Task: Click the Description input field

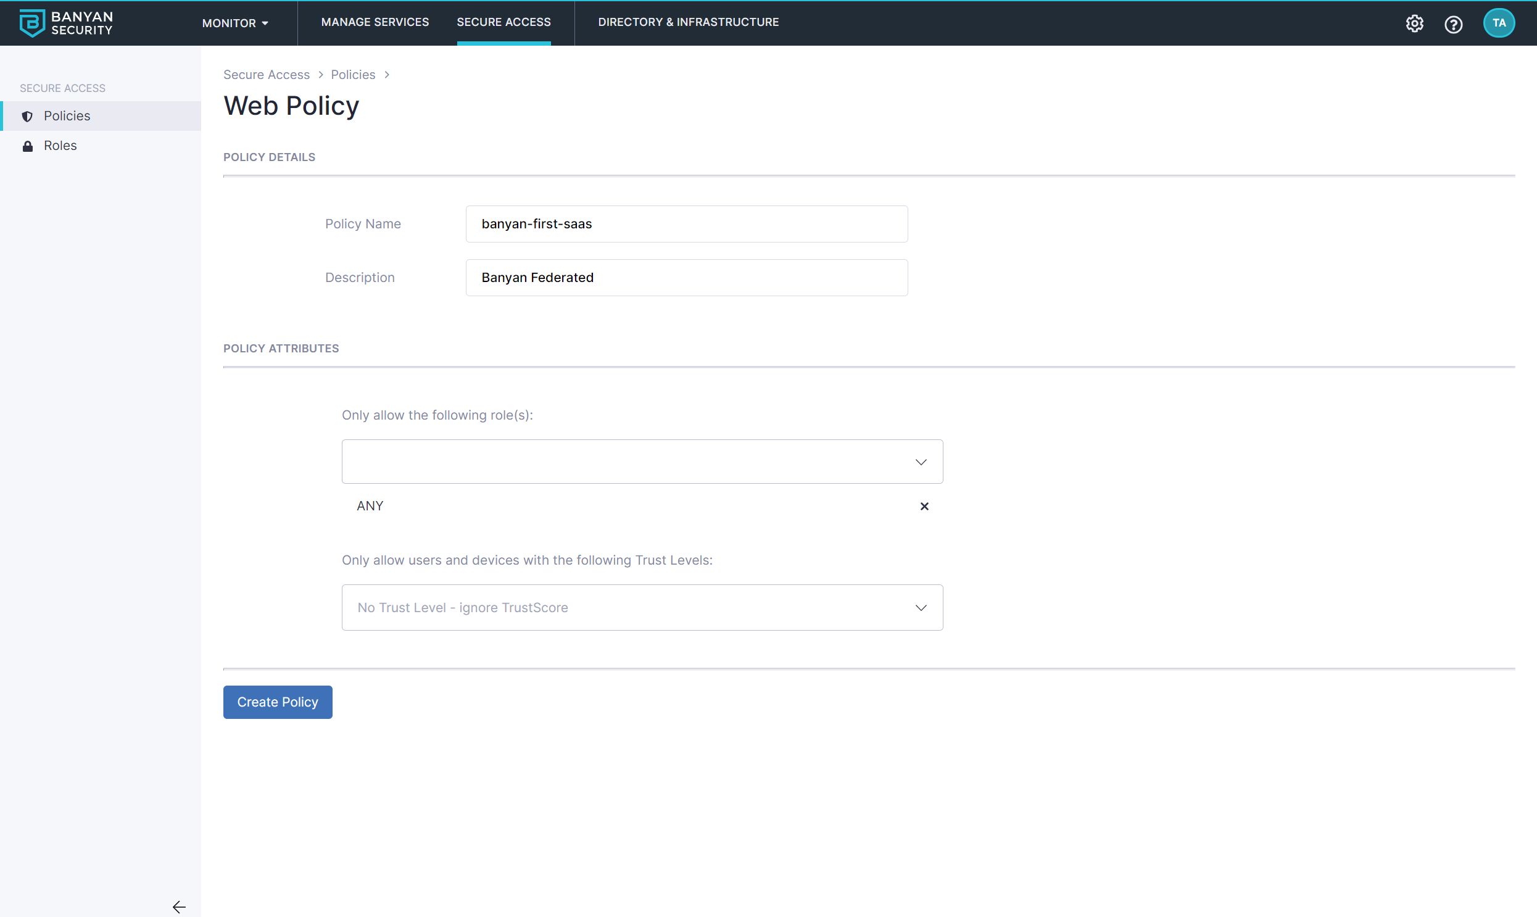Action: click(x=686, y=278)
